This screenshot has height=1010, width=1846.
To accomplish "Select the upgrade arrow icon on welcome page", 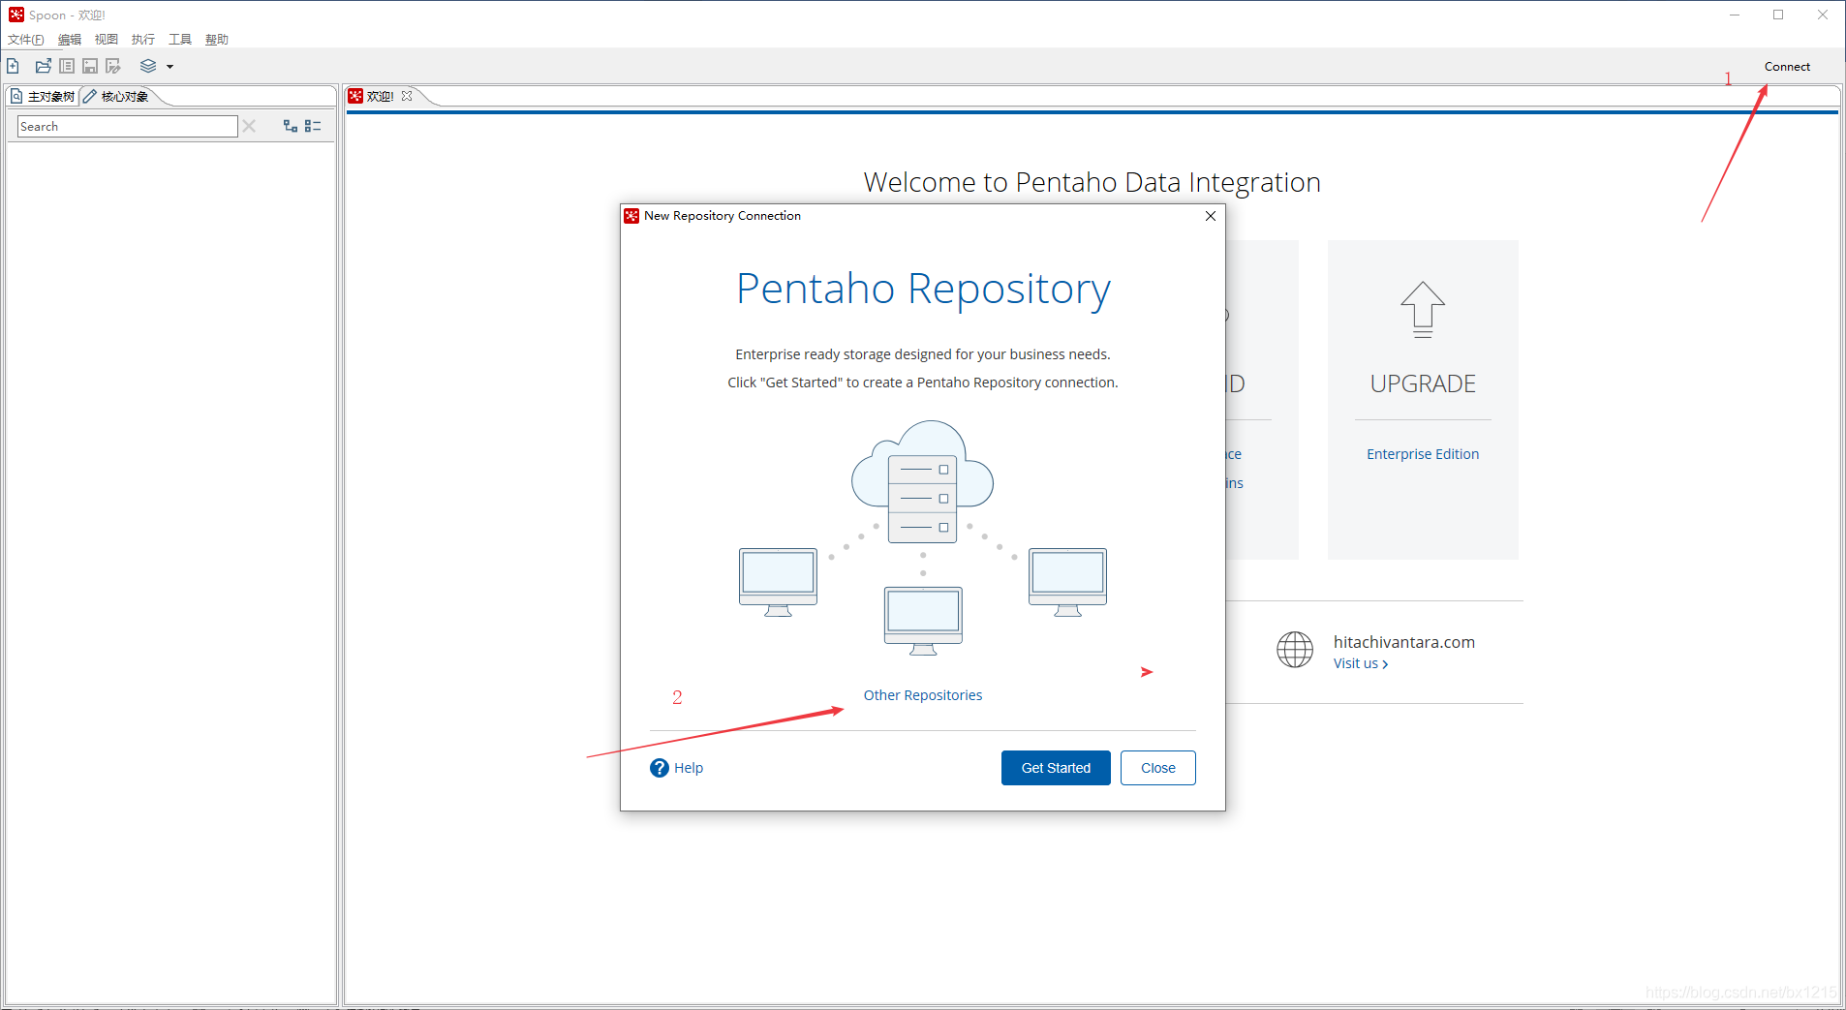I will click(x=1423, y=310).
